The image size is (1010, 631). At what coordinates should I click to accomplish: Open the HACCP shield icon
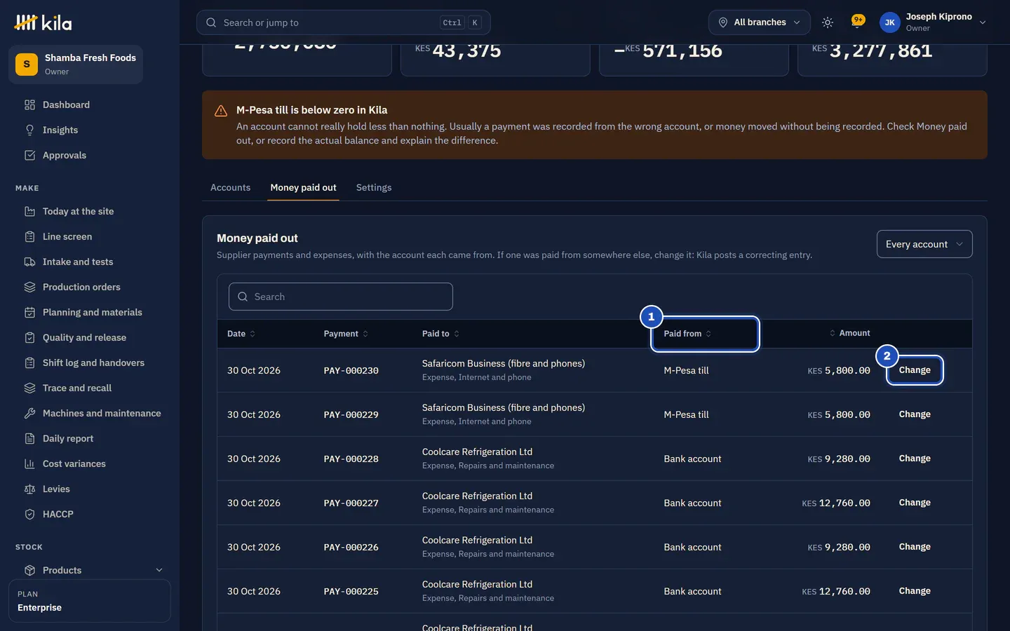(29, 515)
